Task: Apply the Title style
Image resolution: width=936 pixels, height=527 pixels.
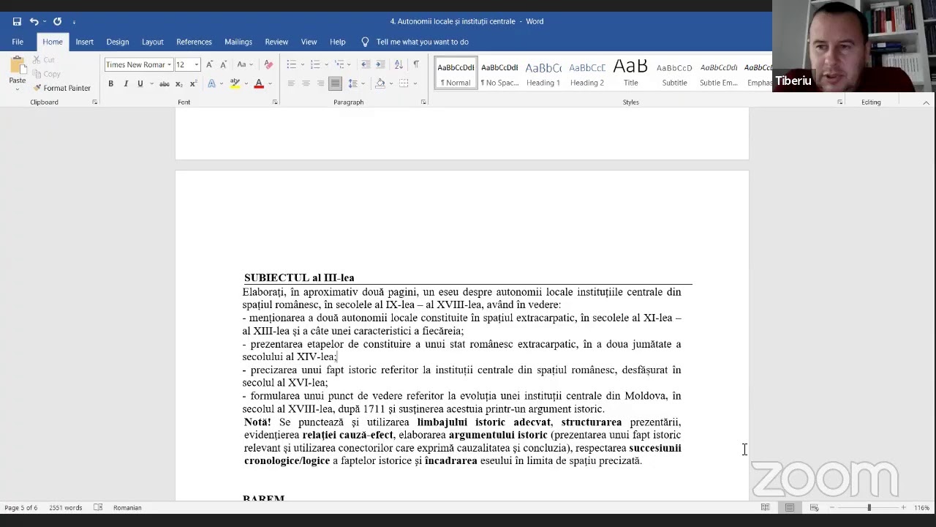Action: point(630,72)
